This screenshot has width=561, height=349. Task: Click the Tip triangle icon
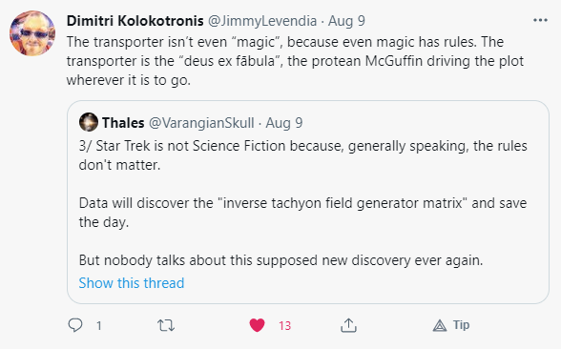tap(440, 325)
